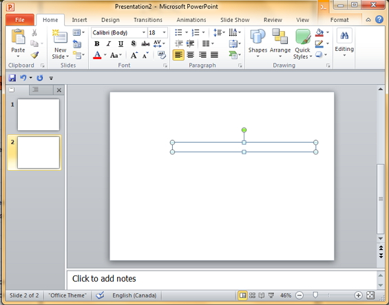Switch to the Design tab

[110, 20]
